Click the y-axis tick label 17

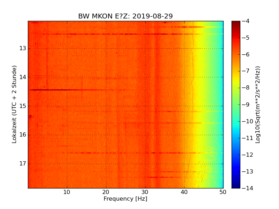coord(23,163)
